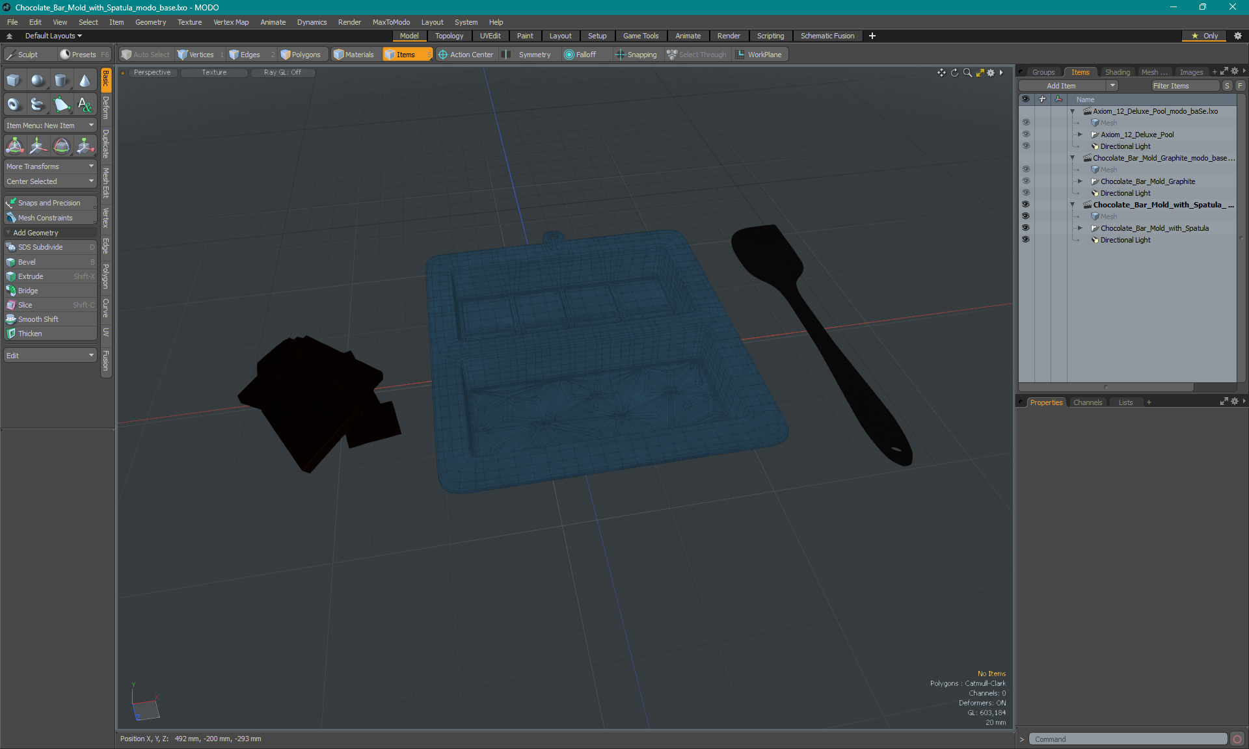The height and width of the screenshot is (749, 1249).
Task: Expand Chocolate_Bar_Mold_with_Spatula folder
Action: (x=1081, y=228)
